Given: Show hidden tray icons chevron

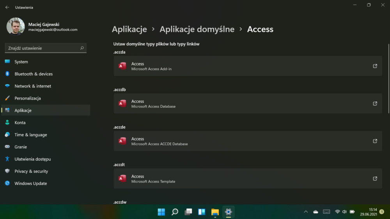Looking at the screenshot, I should (x=306, y=212).
